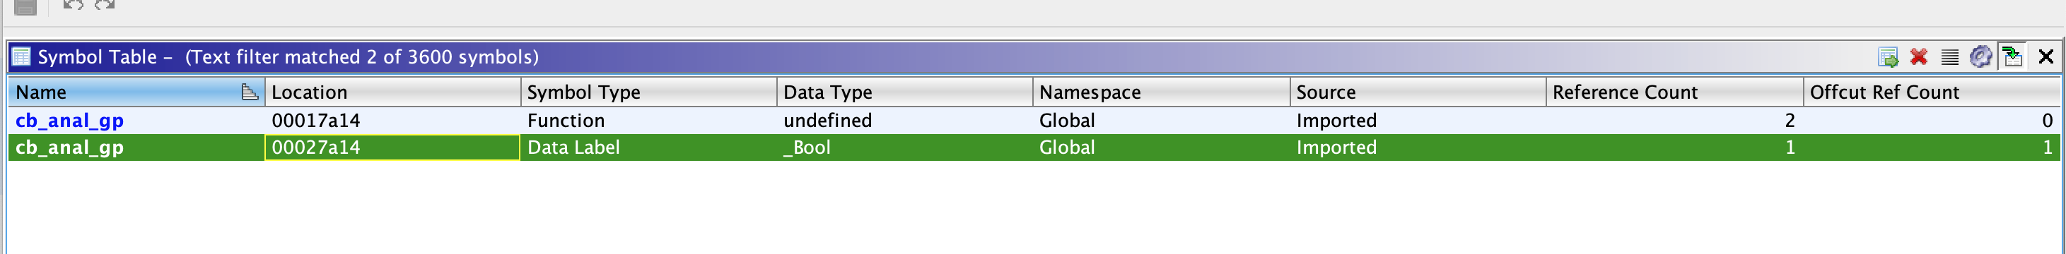Screen dimensions: 2066x254
Task: Open the symbol references list icon
Action: coord(1950,57)
